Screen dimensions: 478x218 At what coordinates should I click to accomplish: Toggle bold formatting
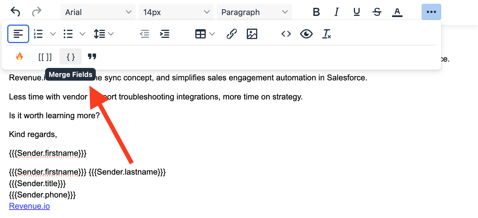316,12
